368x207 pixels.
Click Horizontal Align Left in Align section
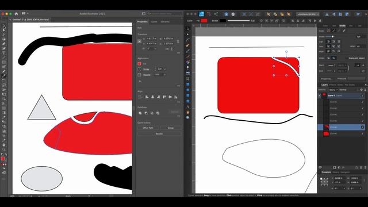click(x=147, y=97)
